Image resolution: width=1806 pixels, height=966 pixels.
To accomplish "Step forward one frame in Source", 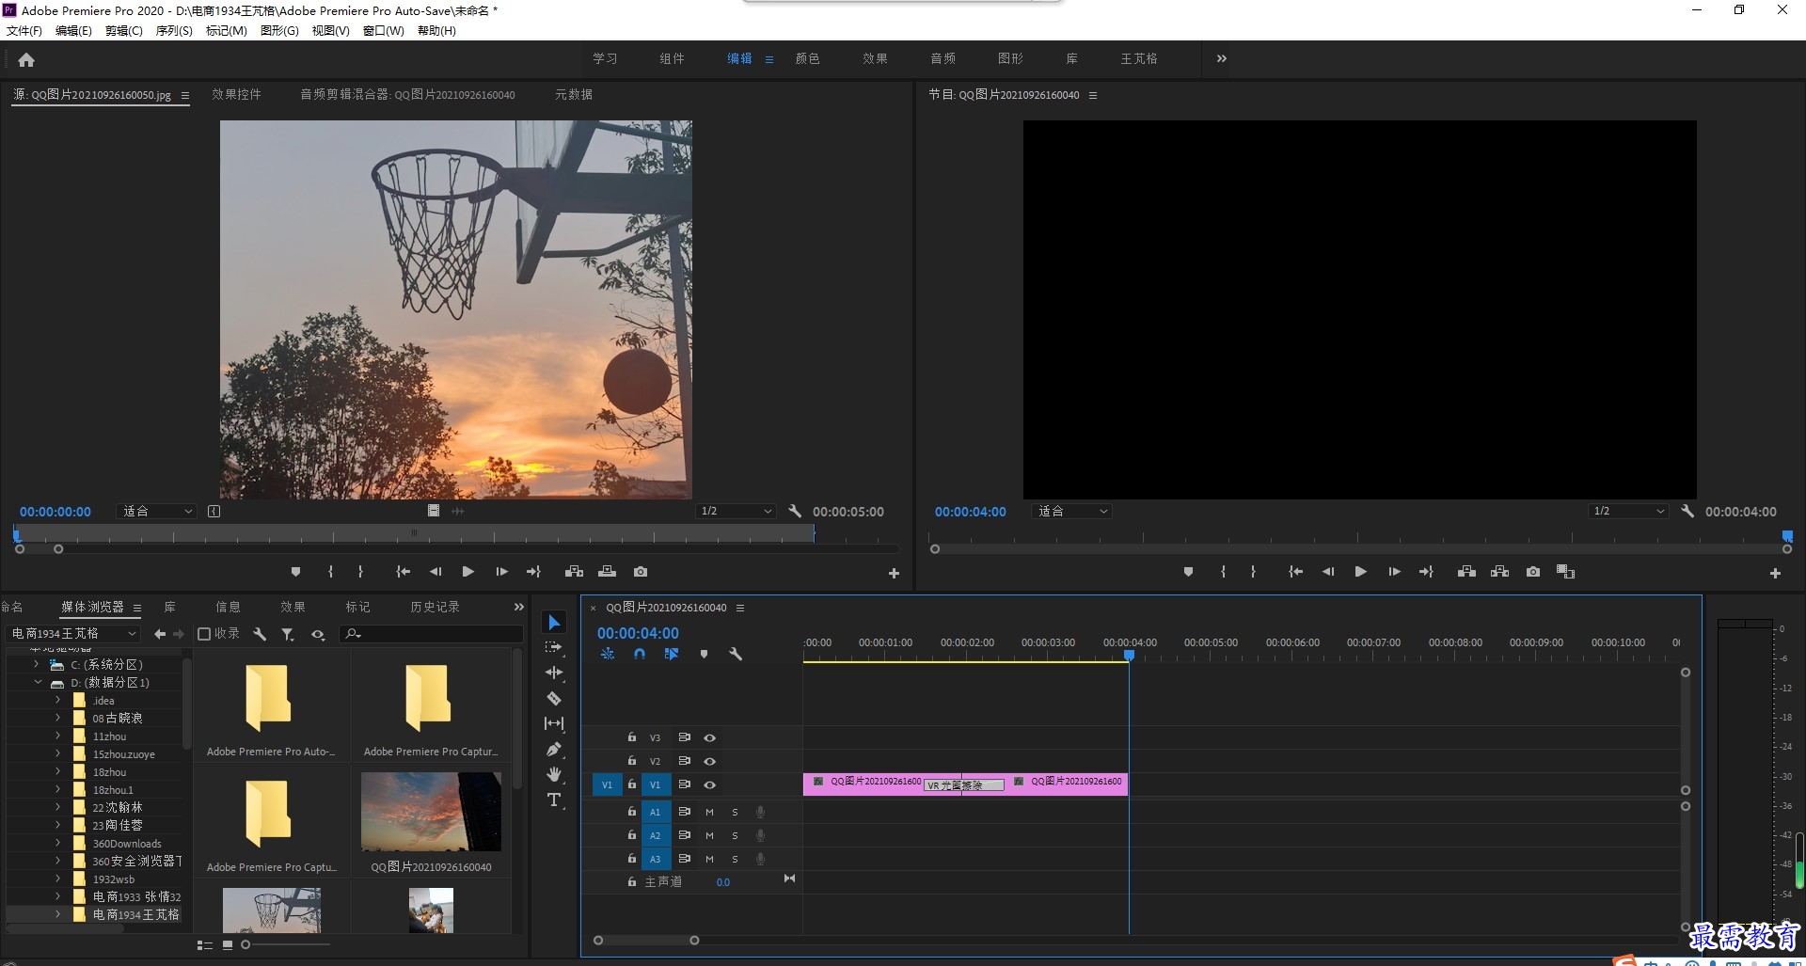I will [x=501, y=572].
